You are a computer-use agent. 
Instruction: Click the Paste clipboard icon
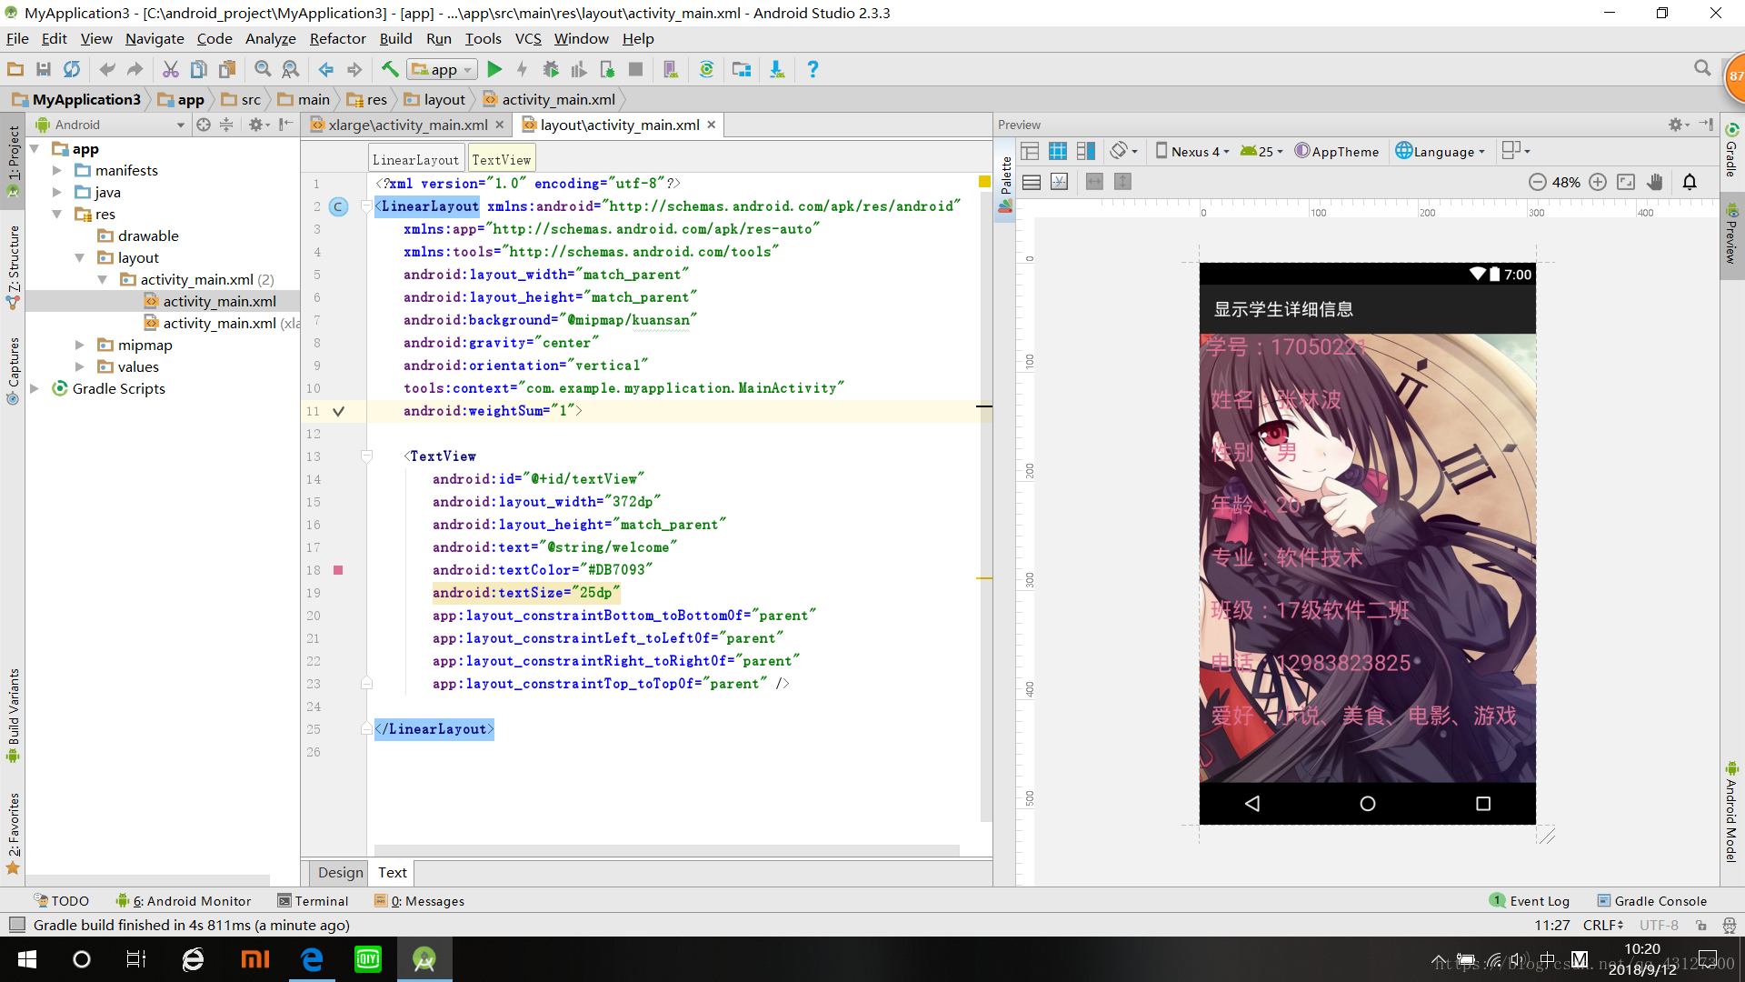(x=227, y=69)
